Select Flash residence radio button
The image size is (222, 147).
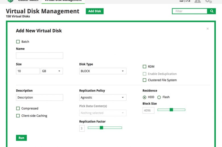pyautogui.click(x=159, y=97)
